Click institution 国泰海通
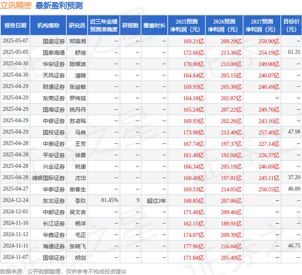Viewport: 302px width, 275px height. (54, 53)
